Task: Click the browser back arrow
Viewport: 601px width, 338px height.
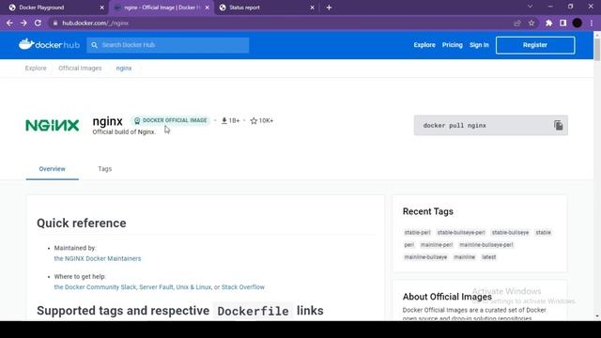Action: tap(9, 23)
